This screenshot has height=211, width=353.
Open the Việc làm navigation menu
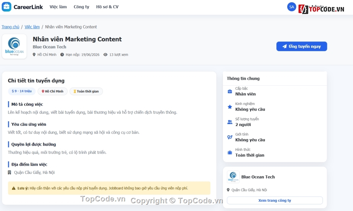tap(58, 7)
